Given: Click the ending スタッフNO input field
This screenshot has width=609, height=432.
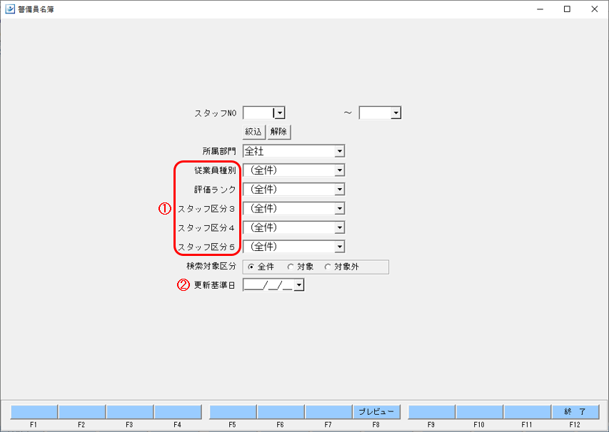Looking at the screenshot, I should 376,113.
